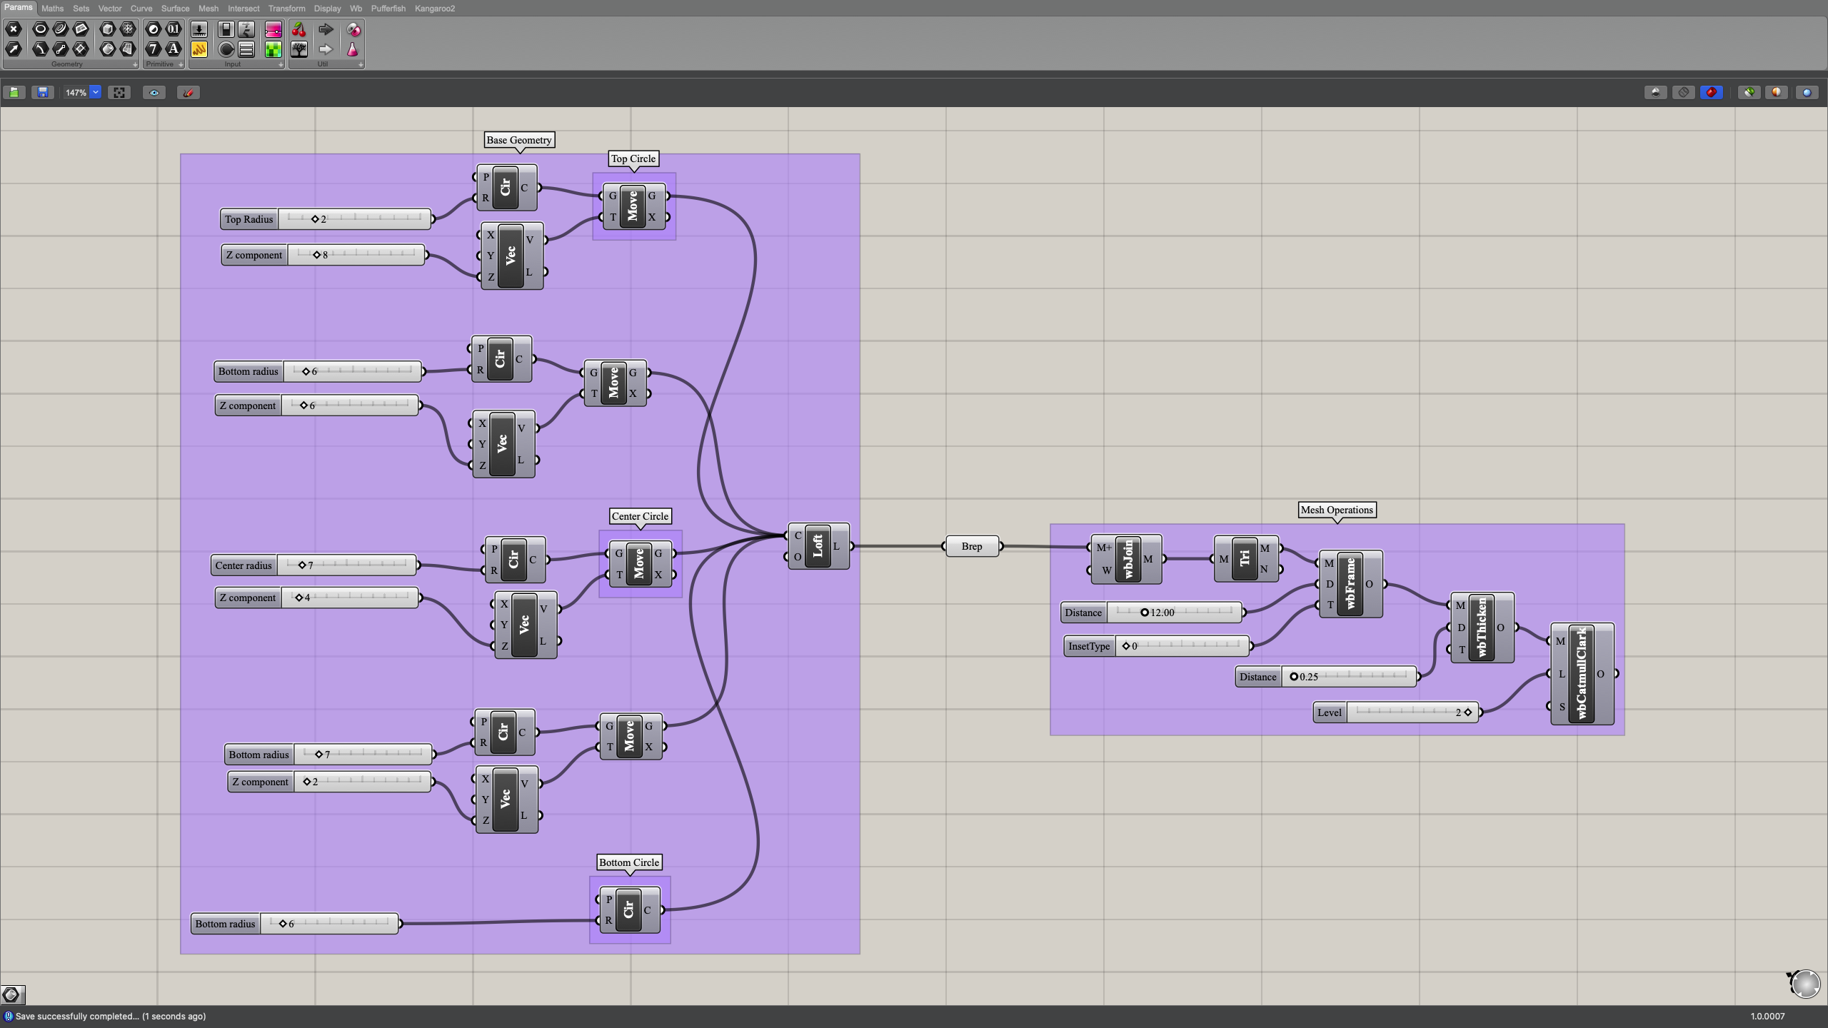The width and height of the screenshot is (1828, 1028).
Task: Select the Cherry Picker util icon
Action: pyautogui.click(x=299, y=29)
